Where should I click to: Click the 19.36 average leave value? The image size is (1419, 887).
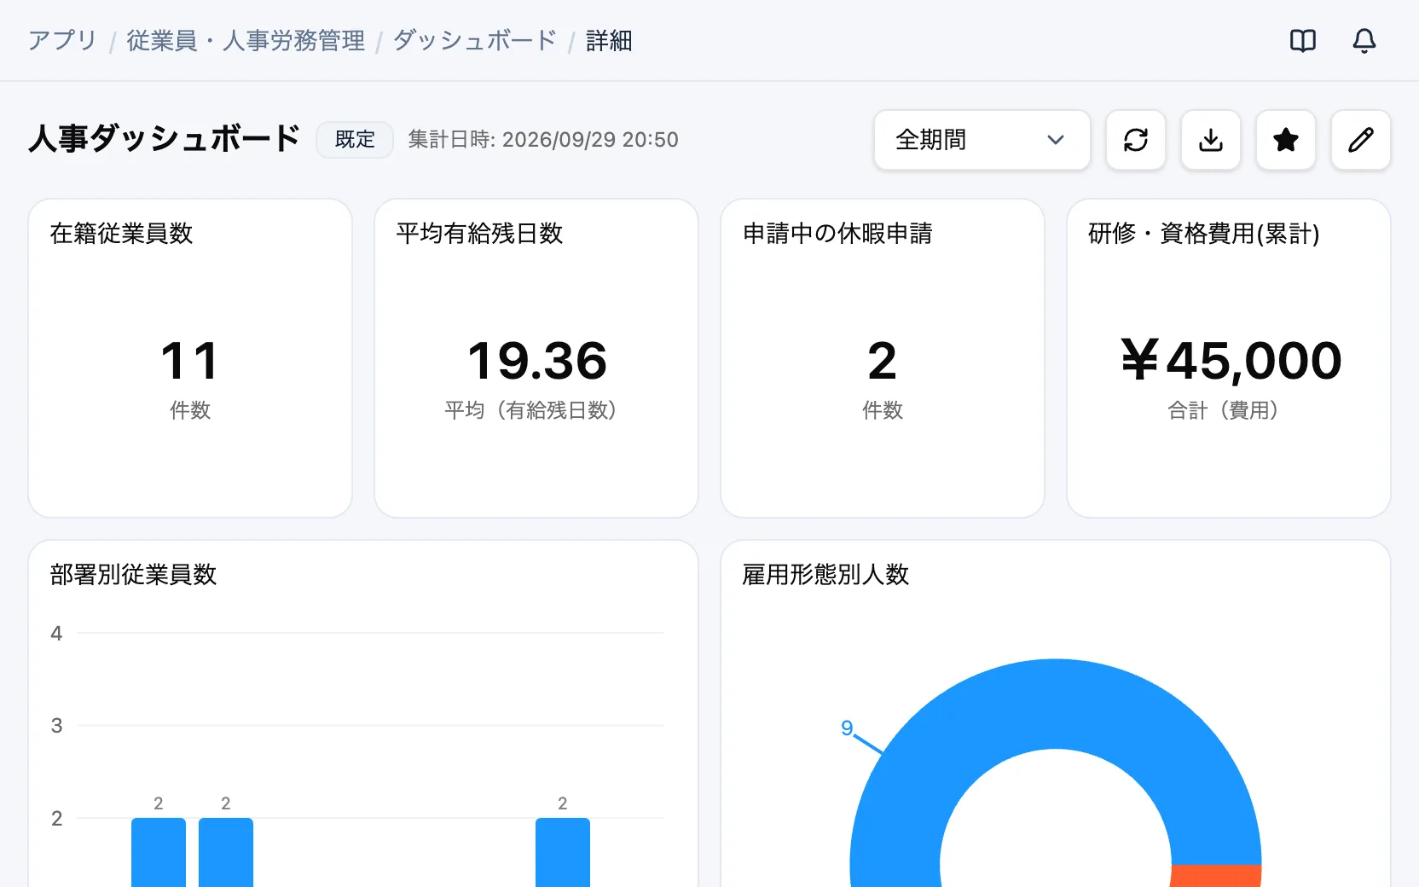click(537, 361)
